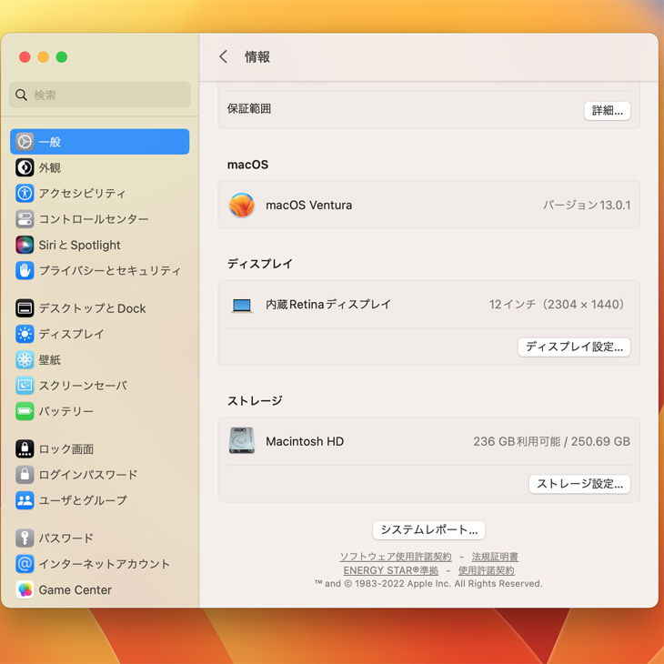This screenshot has width=664, height=664.
Task: Click the green zoom window button
Action: (x=62, y=56)
